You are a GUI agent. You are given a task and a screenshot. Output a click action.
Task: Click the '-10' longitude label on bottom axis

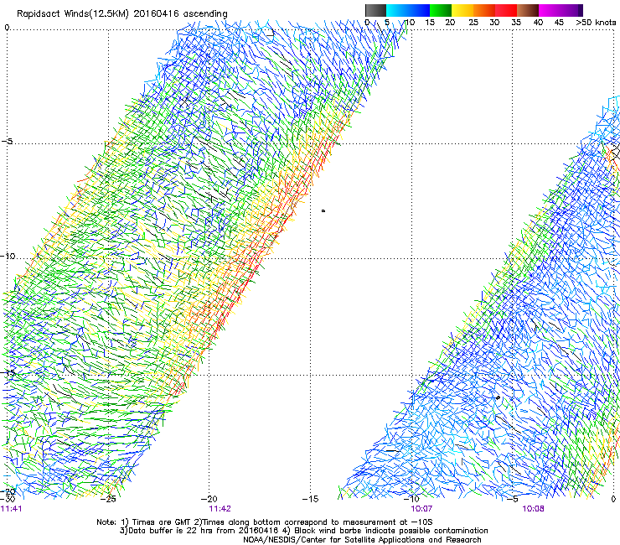411,499
